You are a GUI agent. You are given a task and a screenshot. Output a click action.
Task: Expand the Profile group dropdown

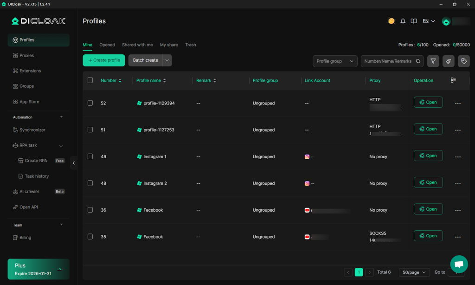point(335,61)
